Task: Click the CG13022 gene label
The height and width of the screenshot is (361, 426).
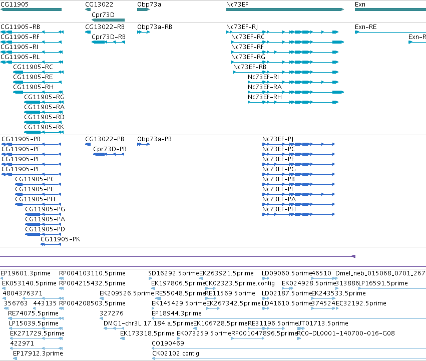Action: (99, 5)
